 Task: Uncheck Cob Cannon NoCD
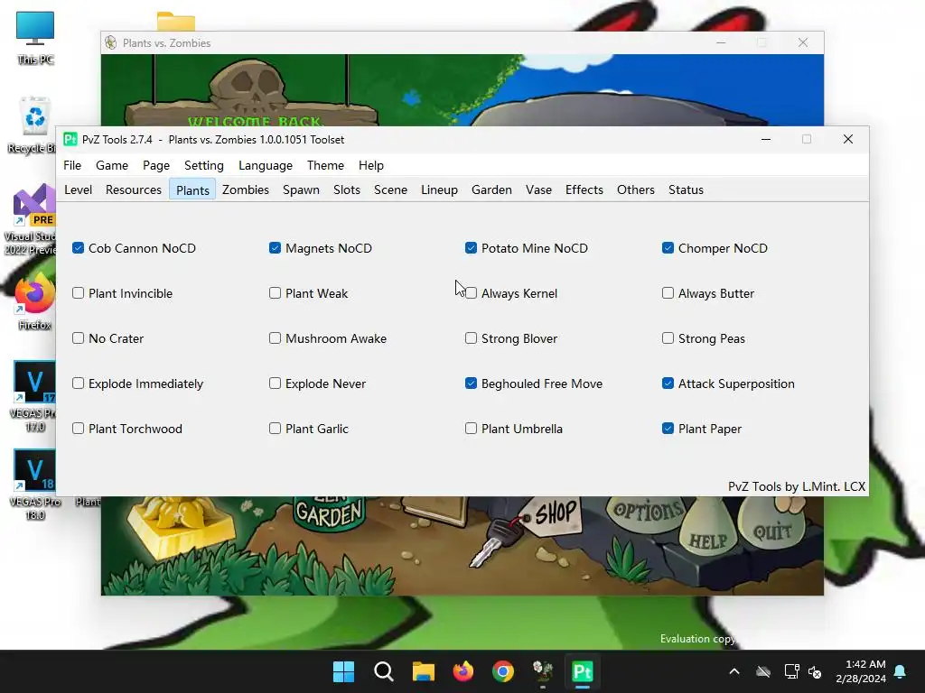(78, 248)
